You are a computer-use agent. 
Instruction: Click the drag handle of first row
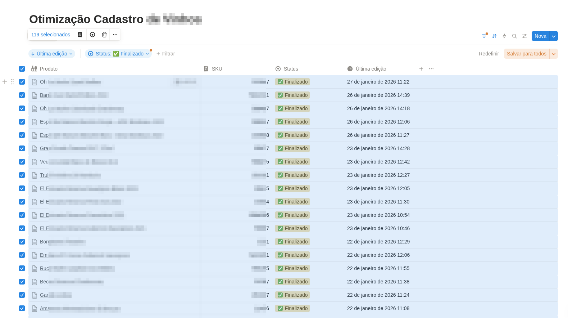point(12,82)
